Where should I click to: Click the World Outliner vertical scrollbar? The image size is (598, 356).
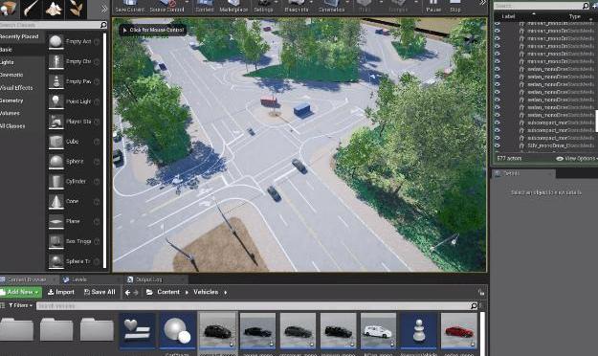596,121
